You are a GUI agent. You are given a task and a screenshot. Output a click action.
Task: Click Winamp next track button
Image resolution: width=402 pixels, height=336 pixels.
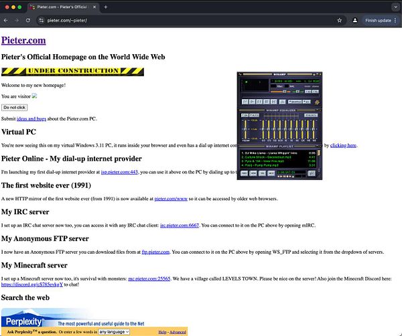274,102
